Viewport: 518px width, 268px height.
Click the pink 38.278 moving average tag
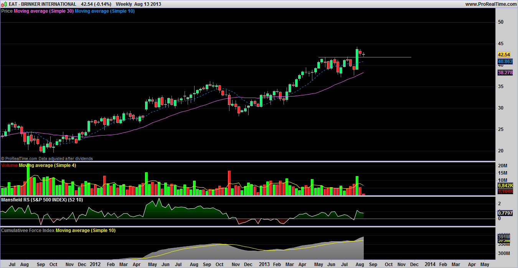point(505,72)
